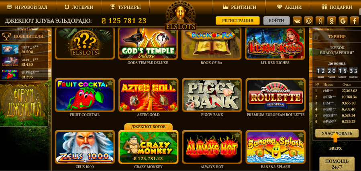Click the Odnoklassniki login icon

point(332,21)
